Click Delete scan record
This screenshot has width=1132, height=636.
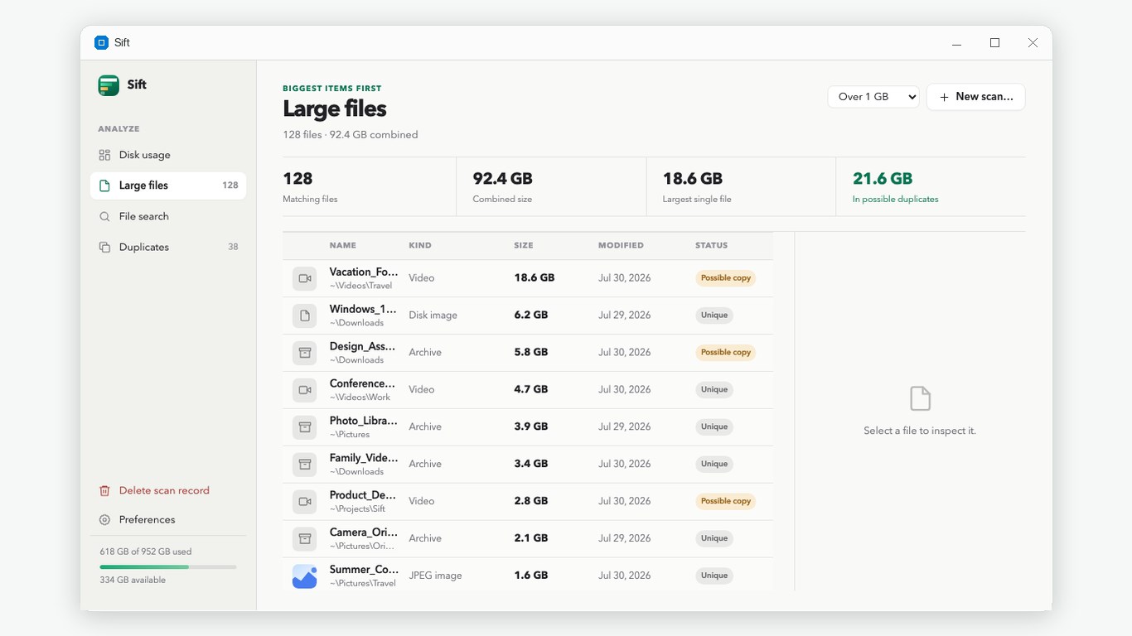pos(168,490)
